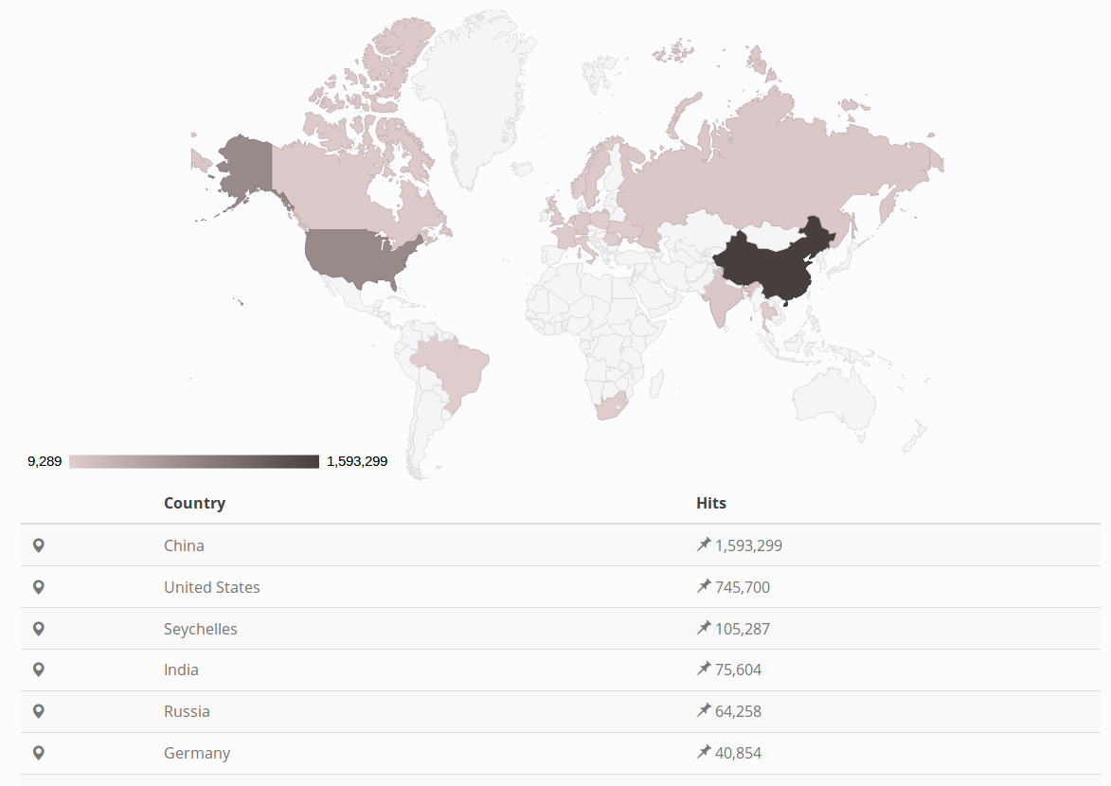The width and height of the screenshot is (1111, 786).
Task: Click the pushpin icon next to 1,593,299
Action: click(704, 545)
